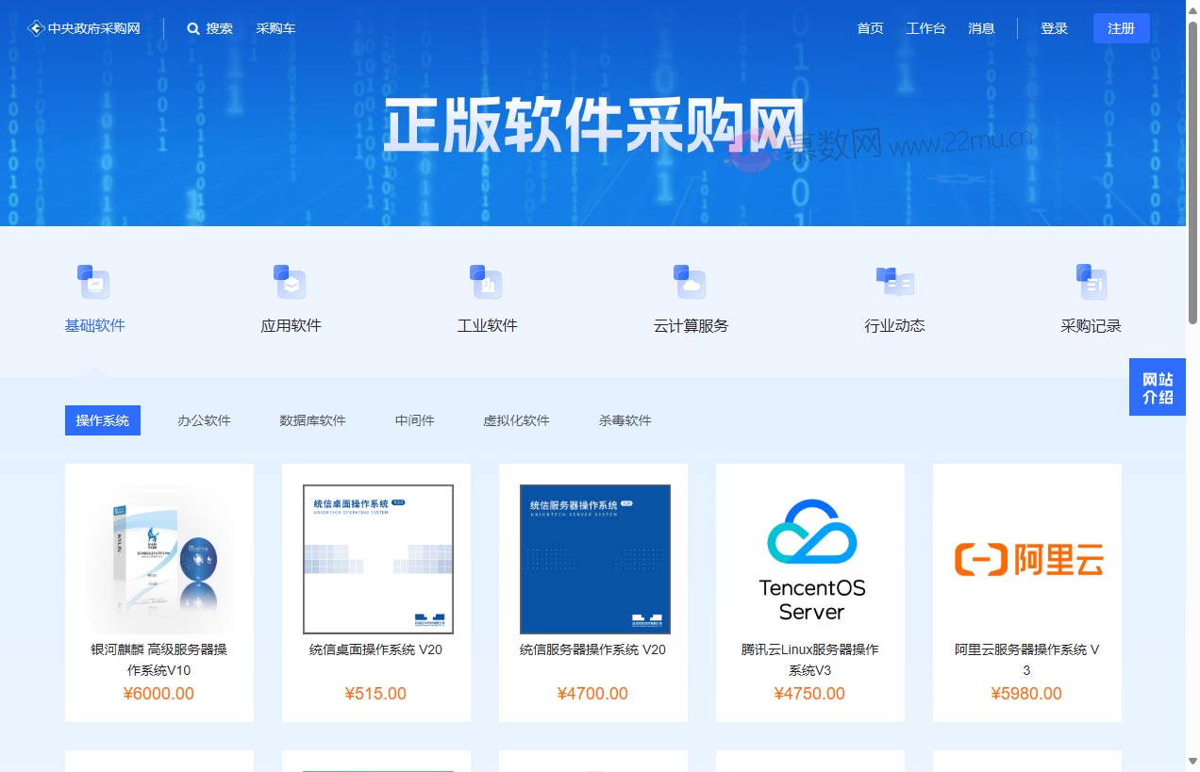Screen dimensions: 1200x772
Task: Select the 杀毒软件 tab
Action: (x=624, y=420)
